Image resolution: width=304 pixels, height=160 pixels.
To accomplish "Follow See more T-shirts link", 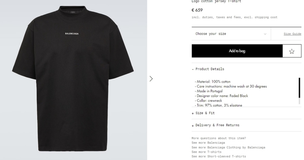I will point(207,152).
